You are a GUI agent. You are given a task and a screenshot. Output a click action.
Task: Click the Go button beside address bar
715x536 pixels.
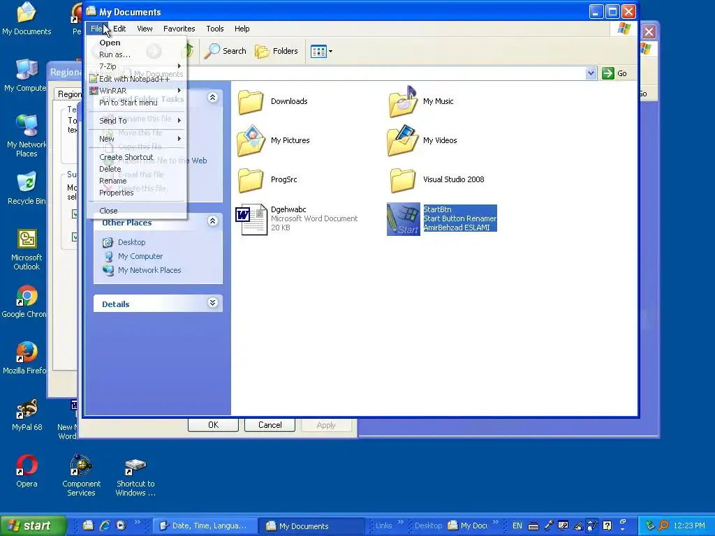point(614,73)
